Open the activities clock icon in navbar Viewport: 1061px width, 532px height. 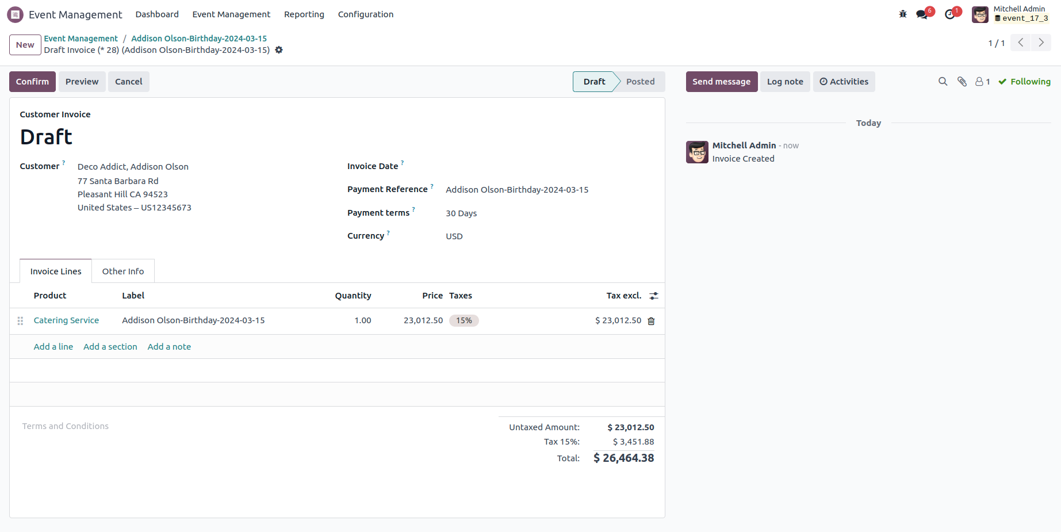tap(949, 14)
